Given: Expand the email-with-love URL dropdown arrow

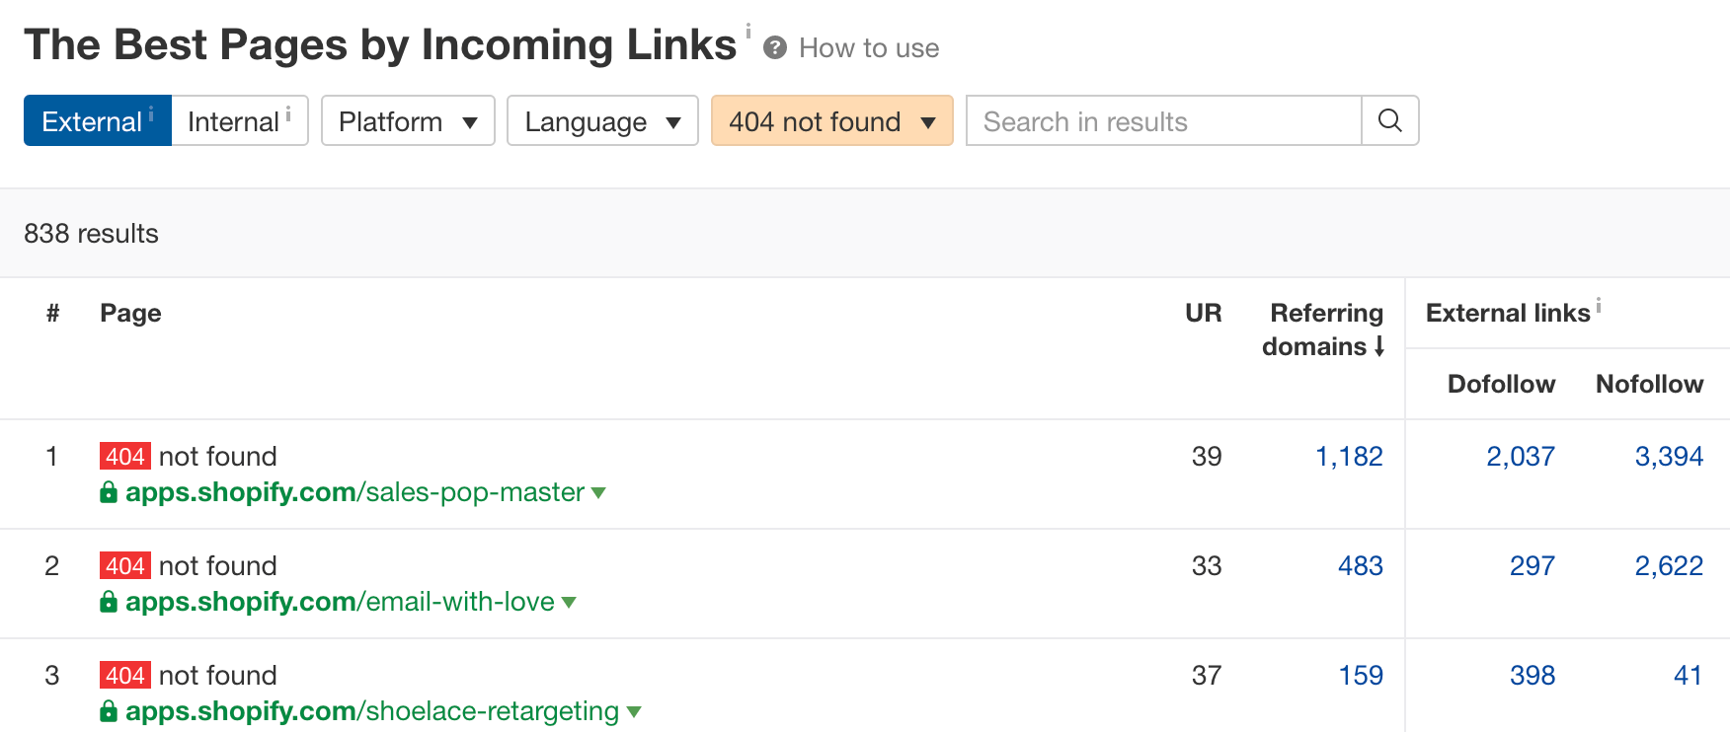Looking at the screenshot, I should pos(569,602).
